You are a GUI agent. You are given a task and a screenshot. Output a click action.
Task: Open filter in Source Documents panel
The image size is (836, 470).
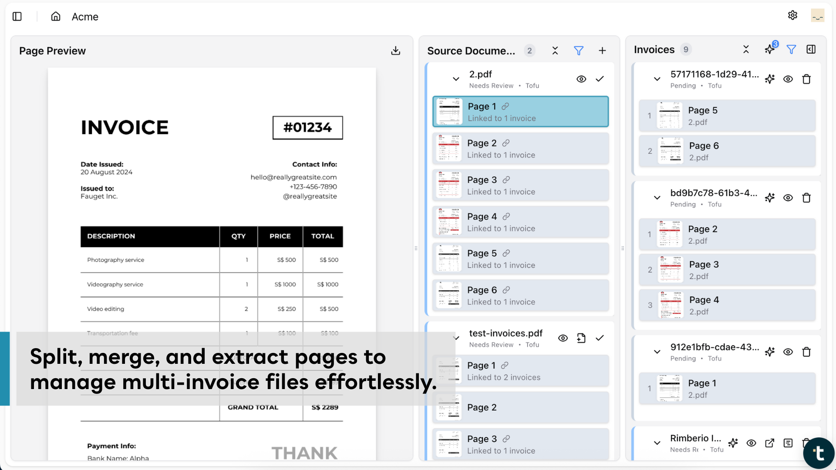(x=579, y=51)
